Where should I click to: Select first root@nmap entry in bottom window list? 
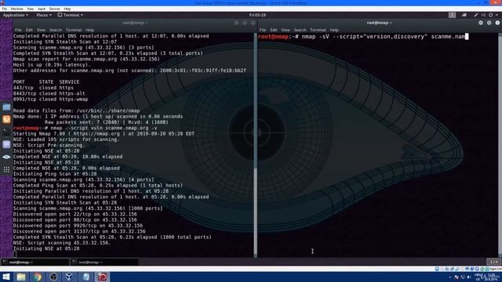(x=35, y=262)
